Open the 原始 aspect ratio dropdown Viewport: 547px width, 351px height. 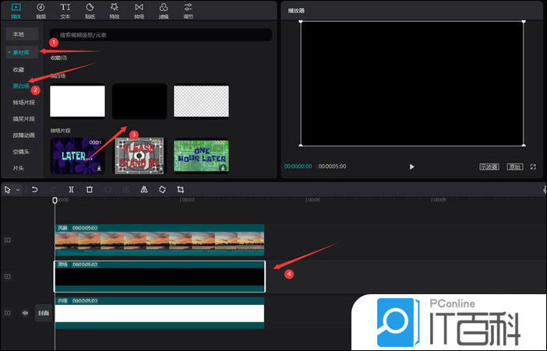514,167
